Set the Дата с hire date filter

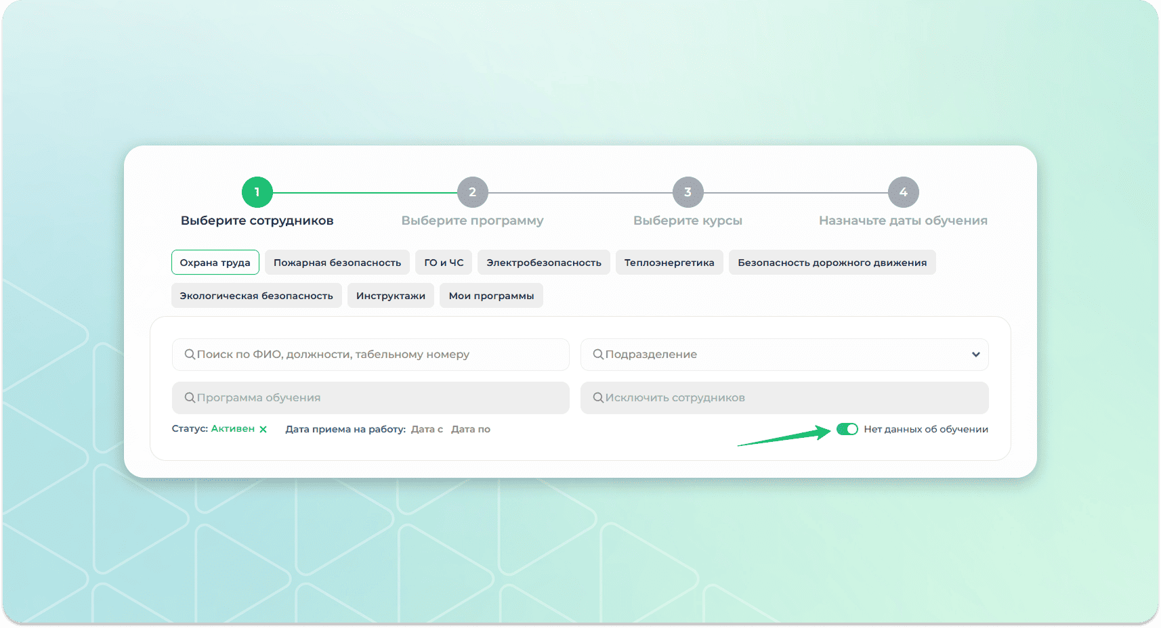[x=427, y=429]
